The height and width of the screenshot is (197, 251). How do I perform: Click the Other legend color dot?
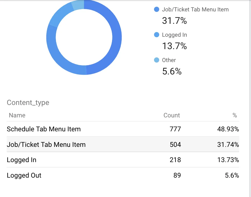(x=156, y=60)
